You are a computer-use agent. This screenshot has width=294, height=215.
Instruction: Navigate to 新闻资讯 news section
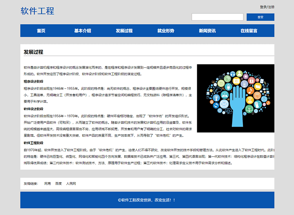click(207, 31)
